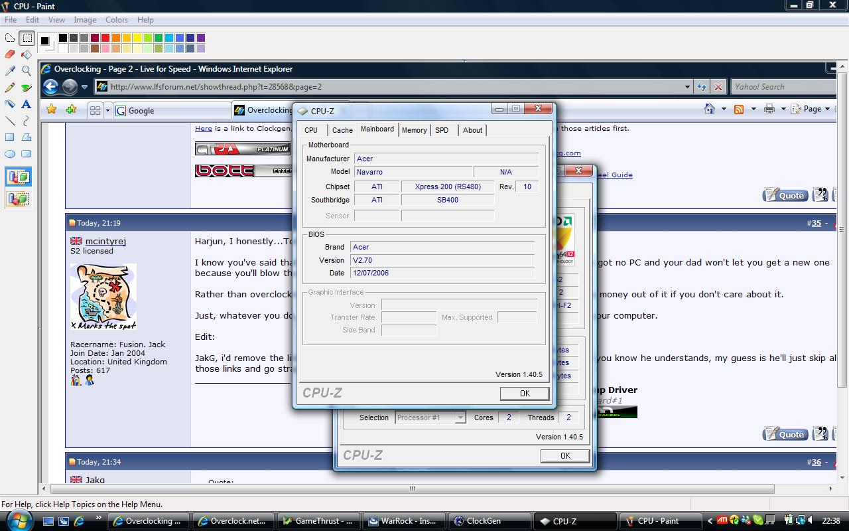Click the Internet Explorer Refresh icon

pyautogui.click(x=702, y=86)
